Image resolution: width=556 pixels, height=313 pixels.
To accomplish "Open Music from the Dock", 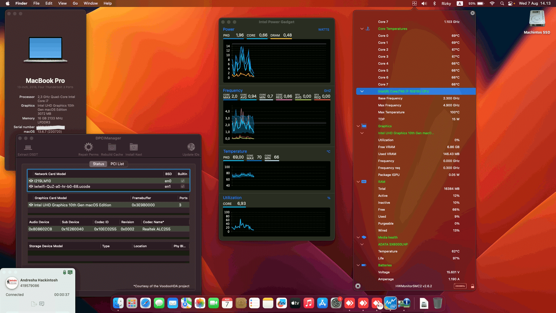I will [309, 303].
